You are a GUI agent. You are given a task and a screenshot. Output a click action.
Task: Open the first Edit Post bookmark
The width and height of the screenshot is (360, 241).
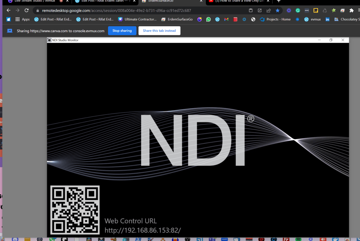coord(53,19)
